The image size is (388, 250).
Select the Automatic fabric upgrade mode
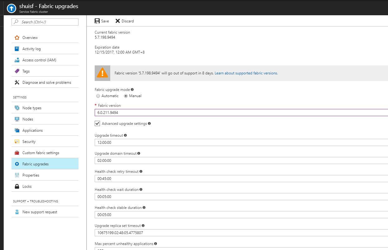[x=98, y=96]
